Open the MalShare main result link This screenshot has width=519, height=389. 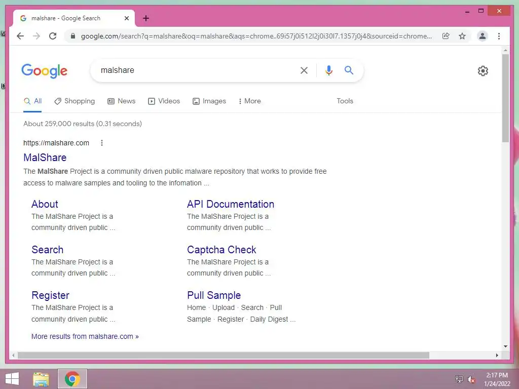pos(45,158)
